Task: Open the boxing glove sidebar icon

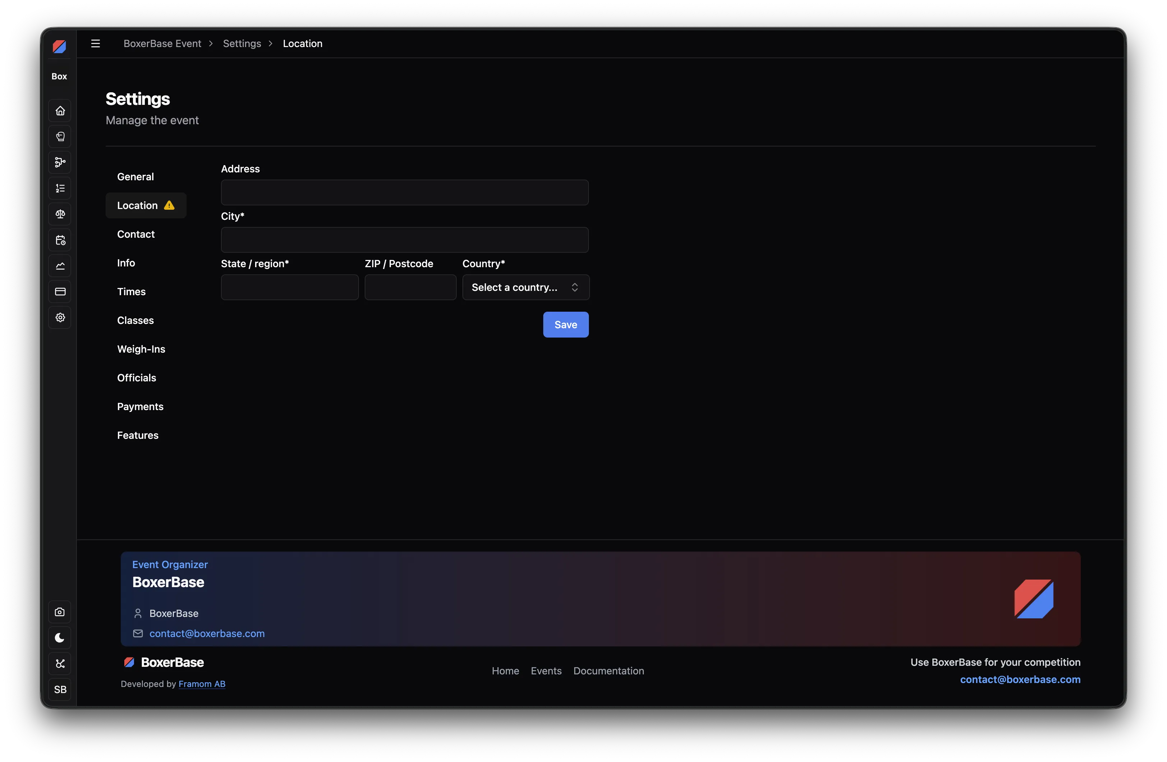Action: coord(60,137)
